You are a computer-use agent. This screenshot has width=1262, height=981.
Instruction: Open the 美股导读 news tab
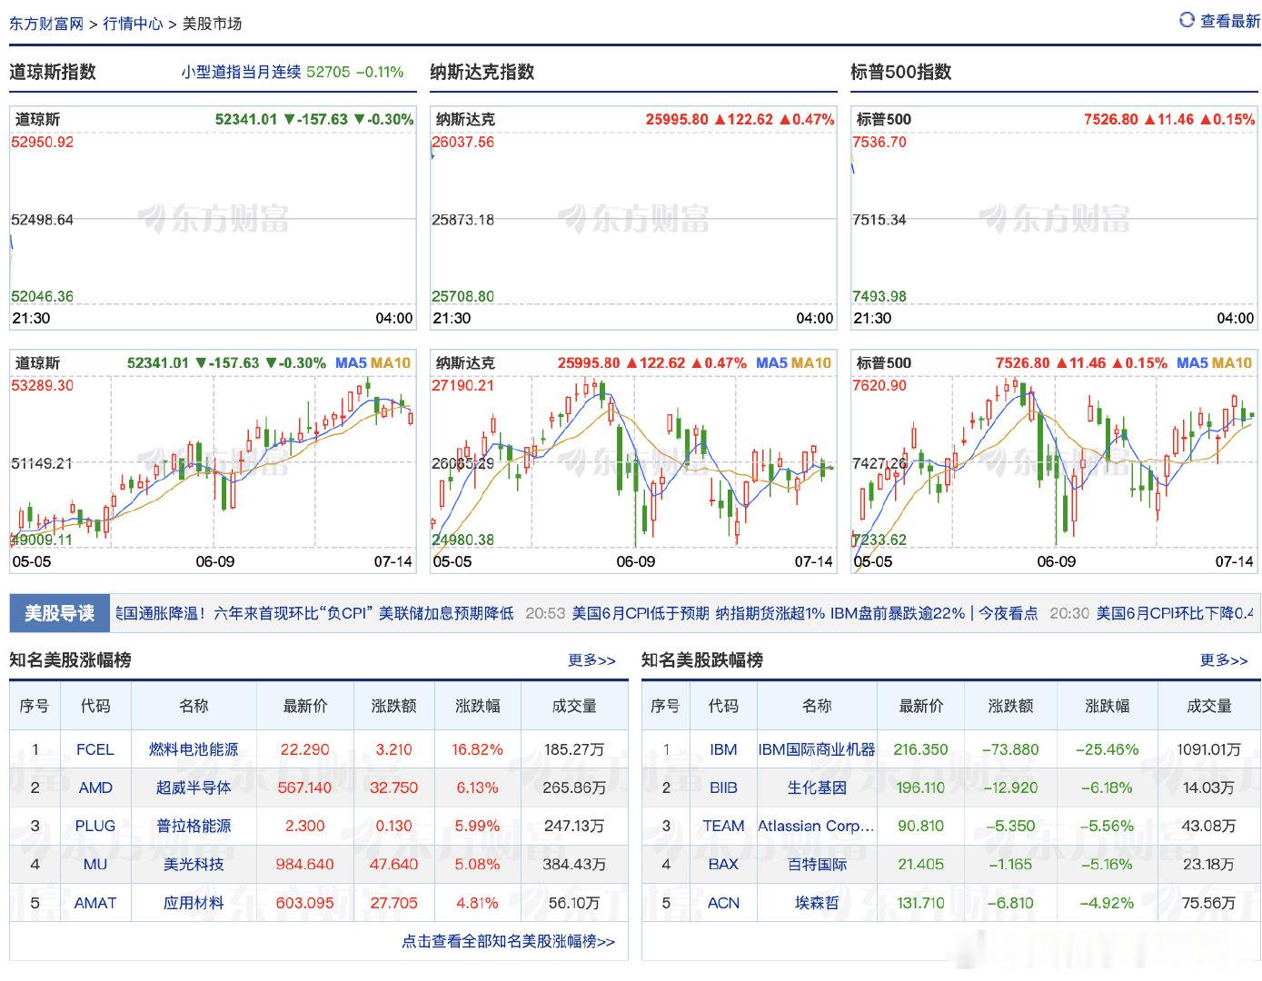click(60, 613)
